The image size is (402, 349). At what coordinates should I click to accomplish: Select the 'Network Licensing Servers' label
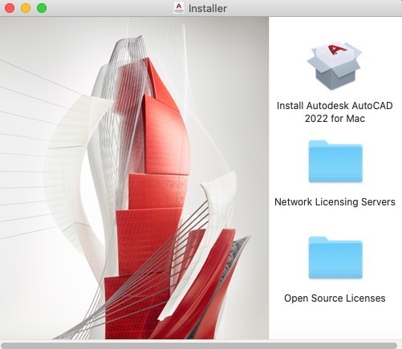point(335,201)
